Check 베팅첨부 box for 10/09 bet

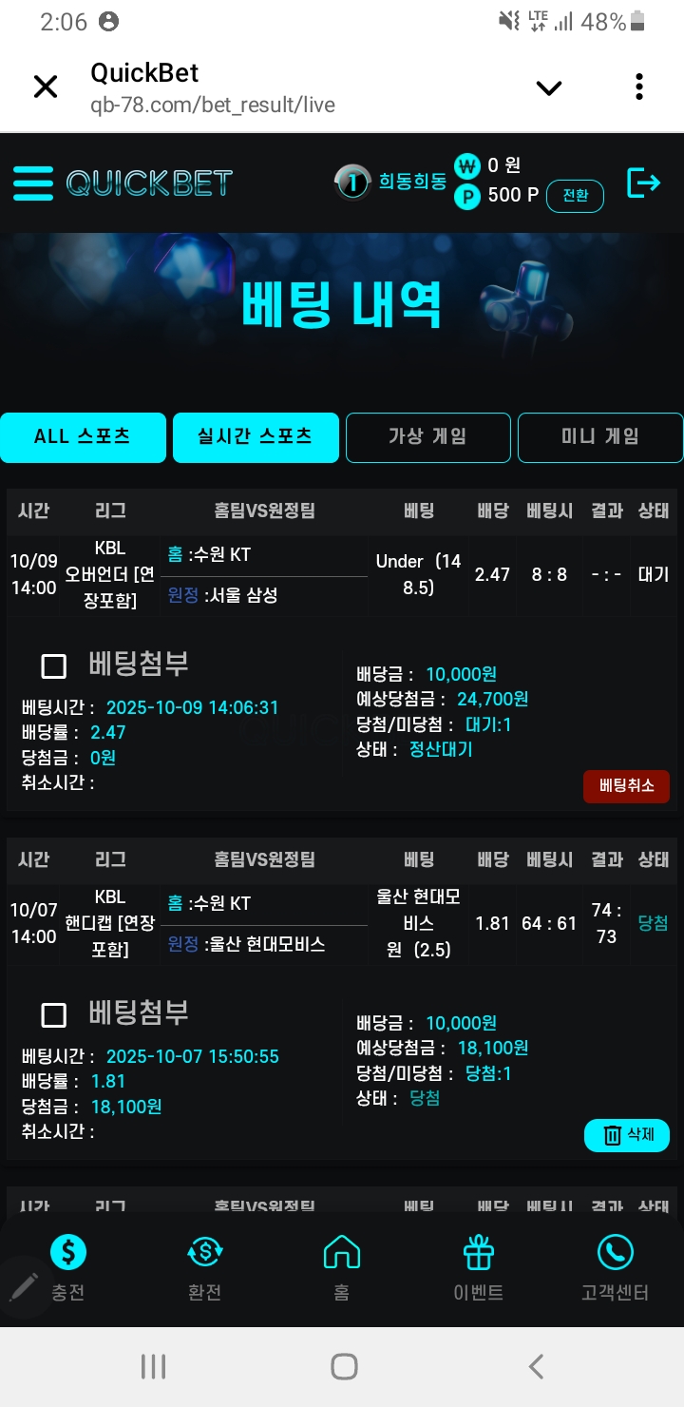pos(54,666)
